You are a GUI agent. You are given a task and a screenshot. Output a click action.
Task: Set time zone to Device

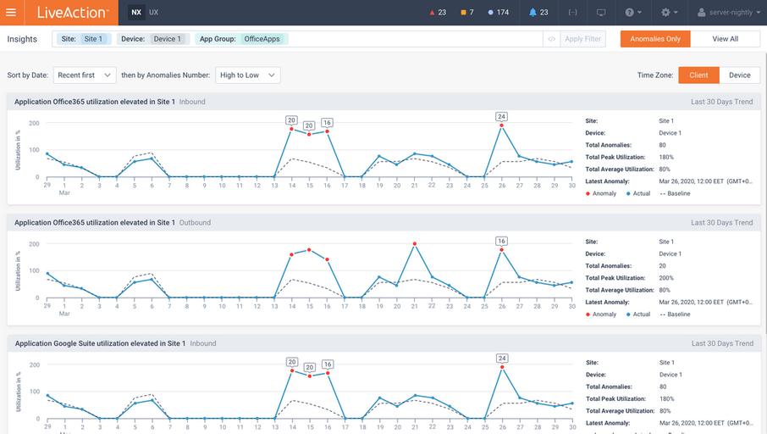point(739,75)
